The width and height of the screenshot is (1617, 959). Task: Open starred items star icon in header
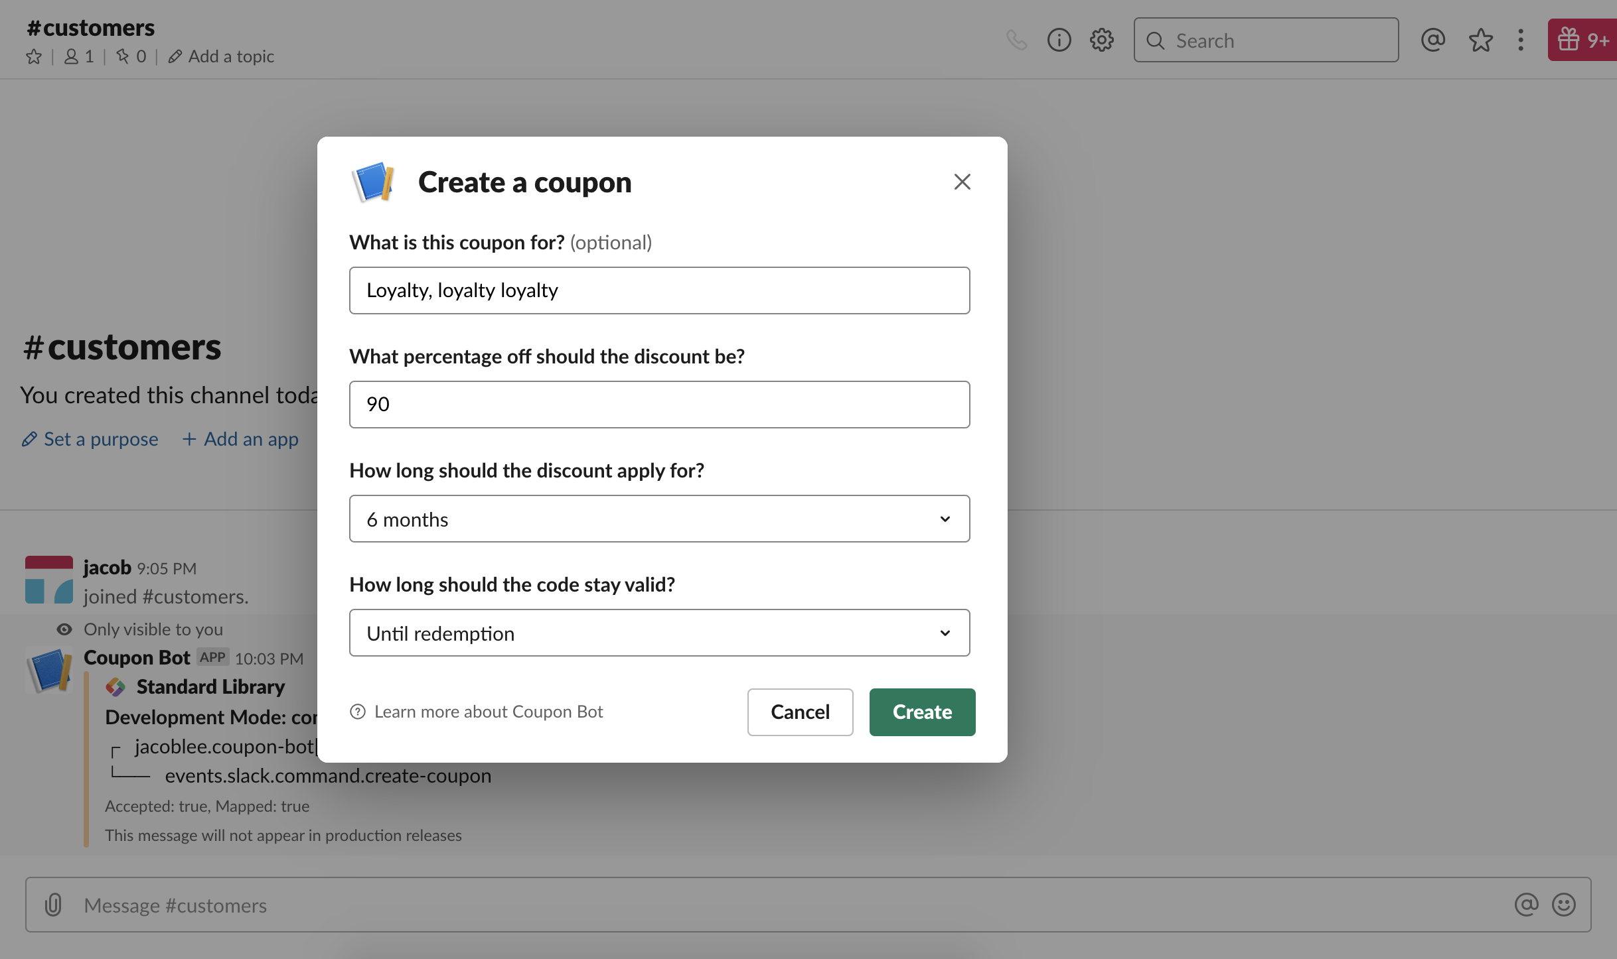click(1480, 40)
